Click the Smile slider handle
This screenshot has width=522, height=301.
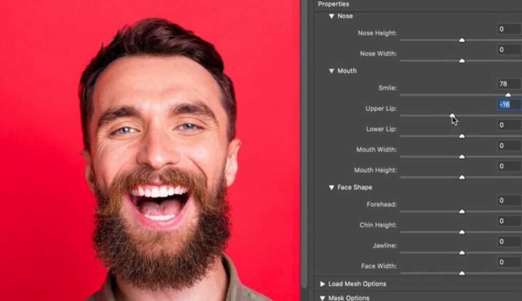509,94
